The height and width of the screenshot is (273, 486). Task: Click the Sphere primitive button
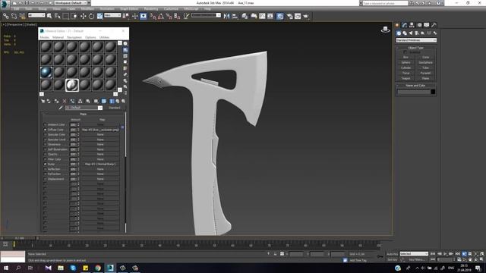coord(406,62)
